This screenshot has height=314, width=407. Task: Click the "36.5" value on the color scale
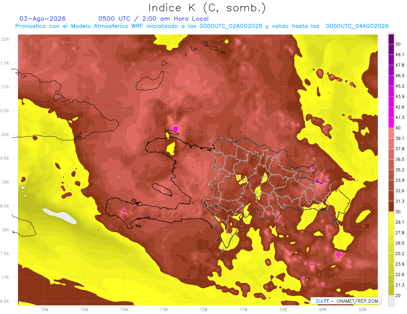[400, 159]
